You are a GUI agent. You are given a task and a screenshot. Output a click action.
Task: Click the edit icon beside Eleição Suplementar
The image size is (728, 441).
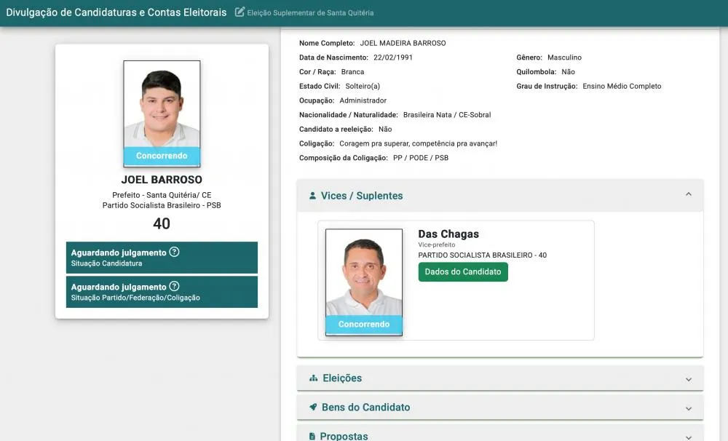pyautogui.click(x=240, y=12)
